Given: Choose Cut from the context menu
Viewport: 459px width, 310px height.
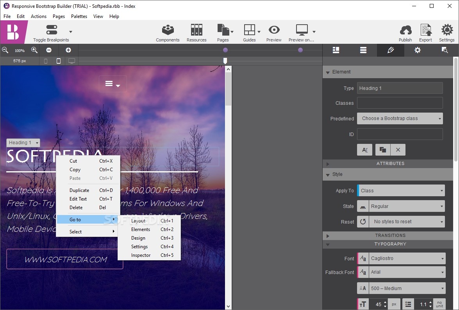Looking at the screenshot, I should click(88, 161).
